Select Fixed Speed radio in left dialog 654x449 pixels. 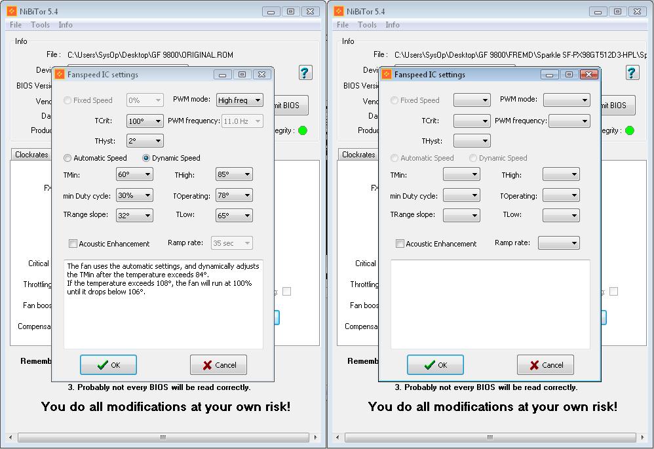click(88, 100)
